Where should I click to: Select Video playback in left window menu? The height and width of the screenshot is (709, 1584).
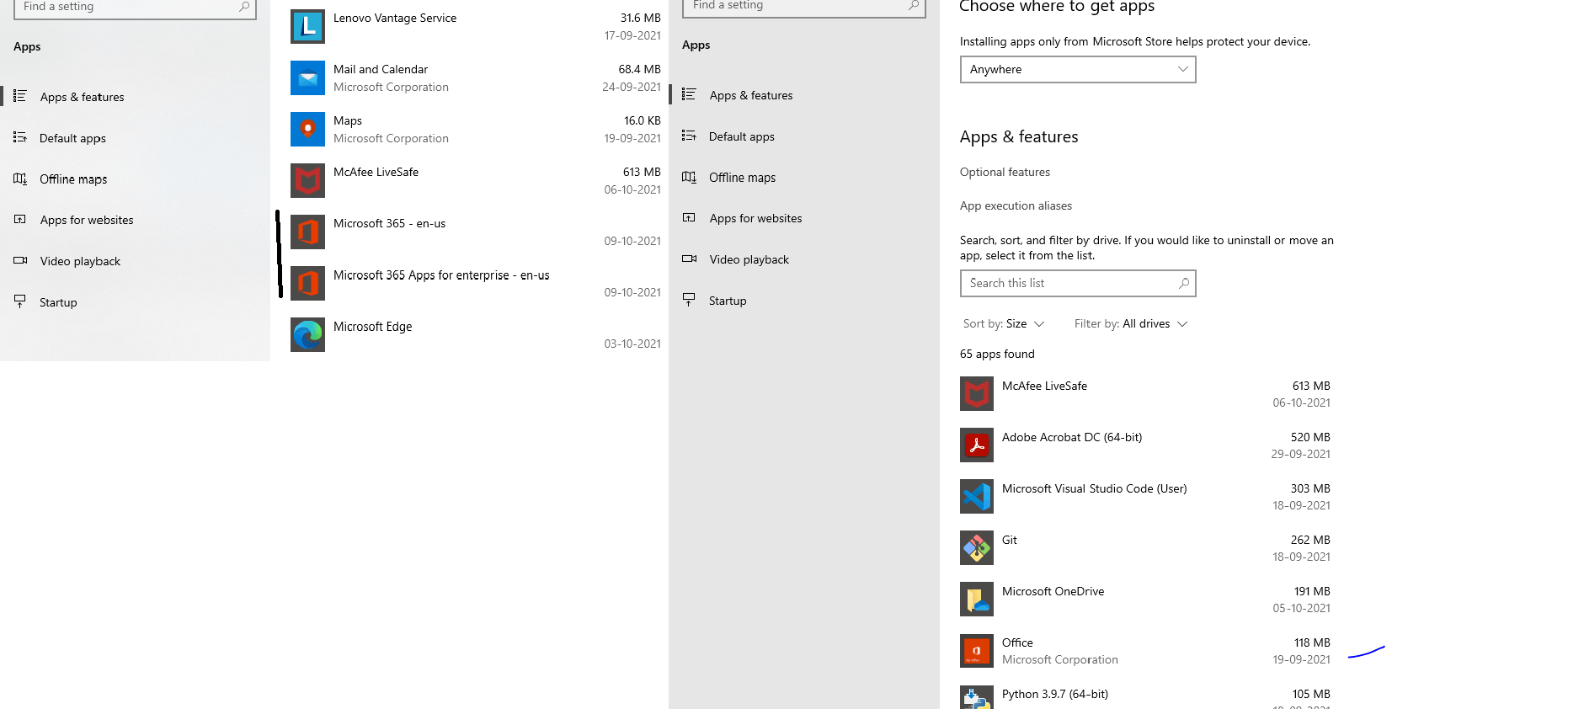[x=80, y=261]
